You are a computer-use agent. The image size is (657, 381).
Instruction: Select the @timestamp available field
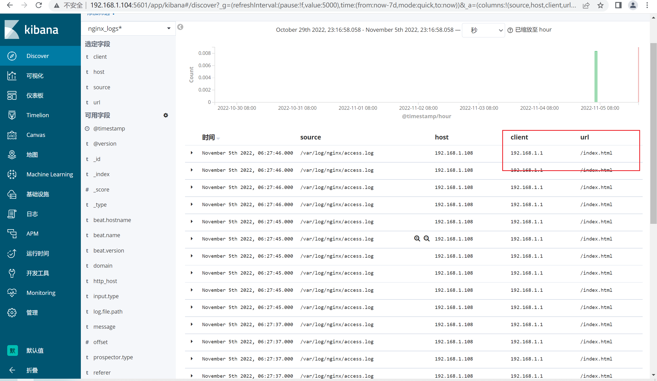click(x=109, y=128)
